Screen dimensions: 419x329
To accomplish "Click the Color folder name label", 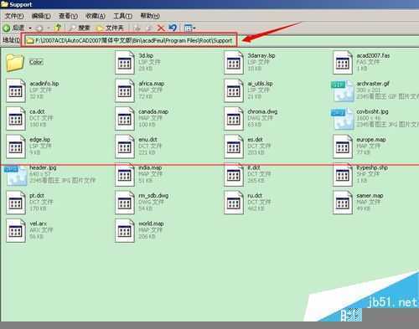I will click(x=36, y=62).
